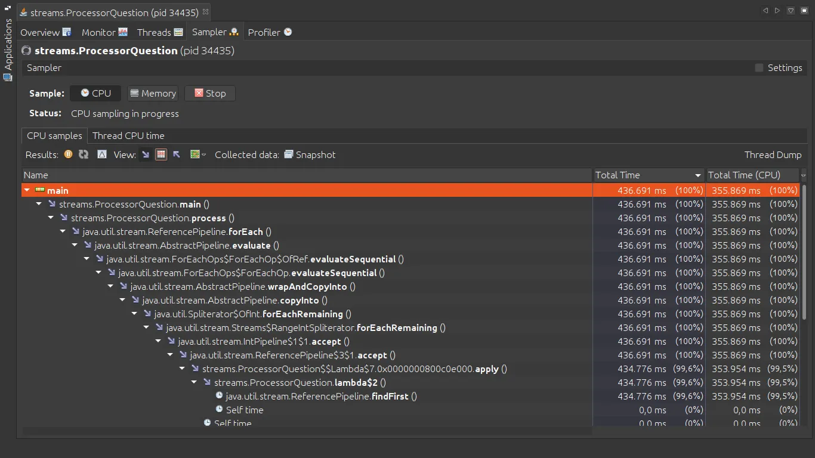Click the arrow icon beside AbstractPipeline.copyInto ()
This screenshot has width=815, height=458.
point(135,300)
